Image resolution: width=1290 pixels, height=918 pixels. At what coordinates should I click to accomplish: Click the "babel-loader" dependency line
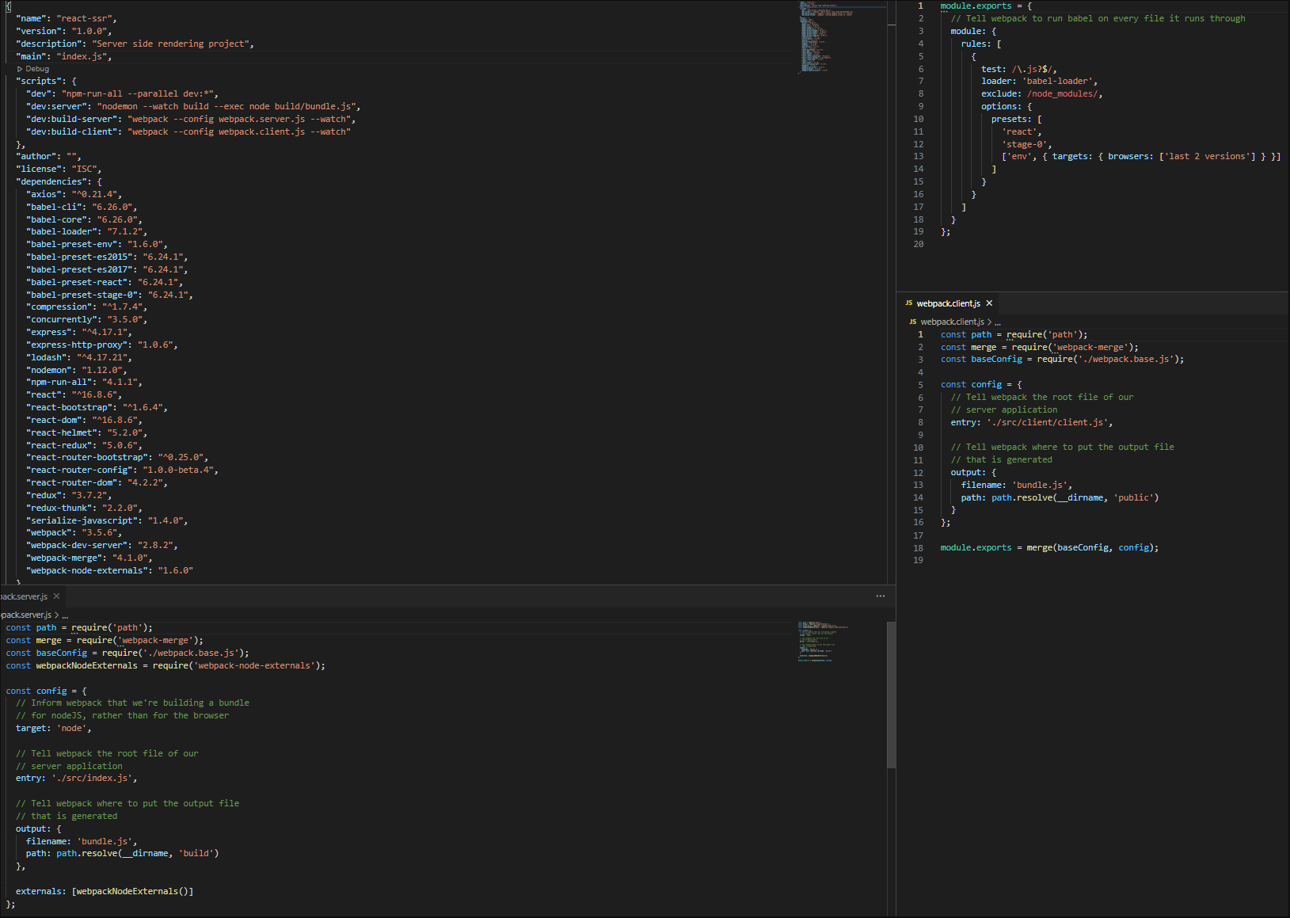[86, 231]
